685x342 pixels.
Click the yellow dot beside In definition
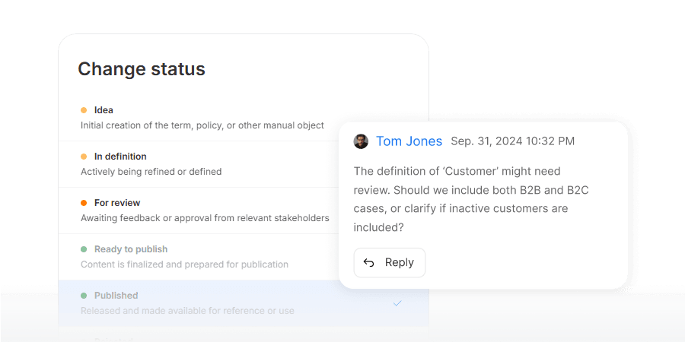84,157
